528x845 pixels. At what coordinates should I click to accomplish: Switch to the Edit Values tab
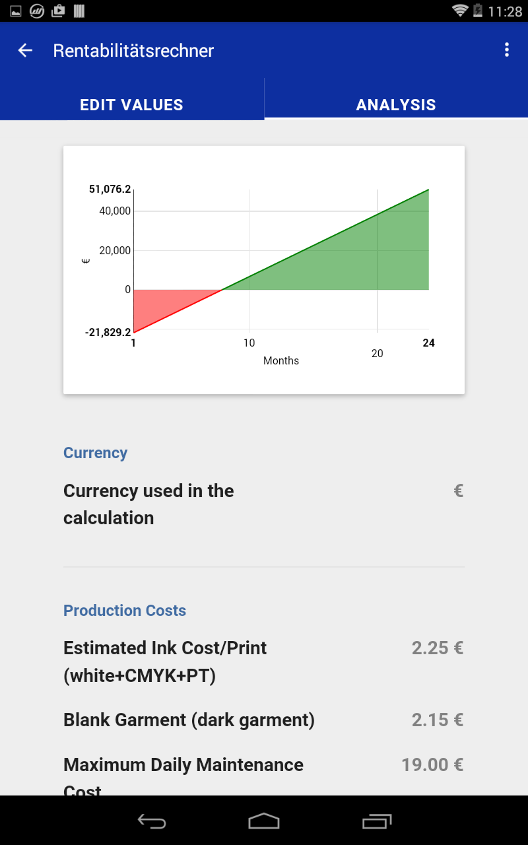(x=132, y=104)
